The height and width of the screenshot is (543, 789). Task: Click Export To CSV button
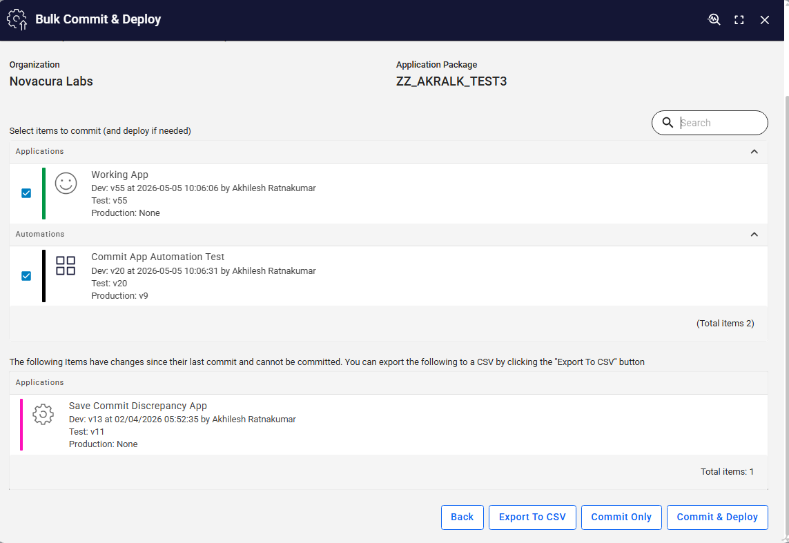tap(532, 517)
